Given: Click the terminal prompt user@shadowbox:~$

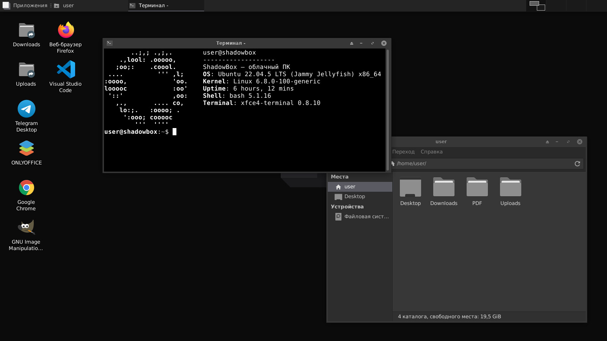Looking at the screenshot, I should [137, 132].
